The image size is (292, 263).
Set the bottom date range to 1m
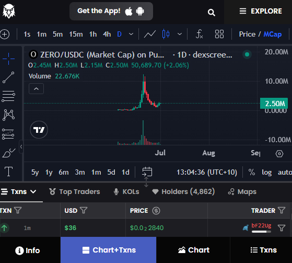pos(96,172)
